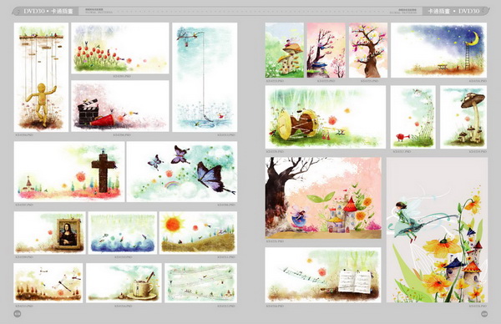Click the blue ocean waves thumbnail

coord(123,233)
